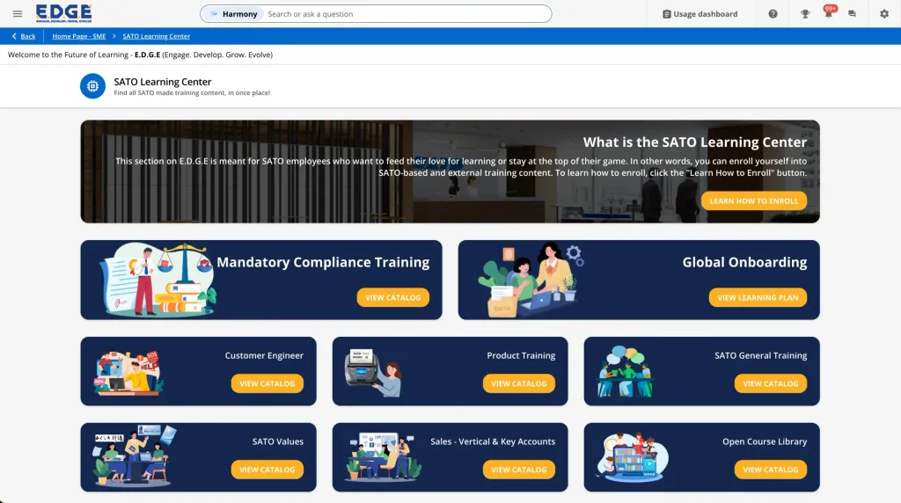Open the chat messages icon
The image size is (901, 503).
pyautogui.click(x=852, y=14)
